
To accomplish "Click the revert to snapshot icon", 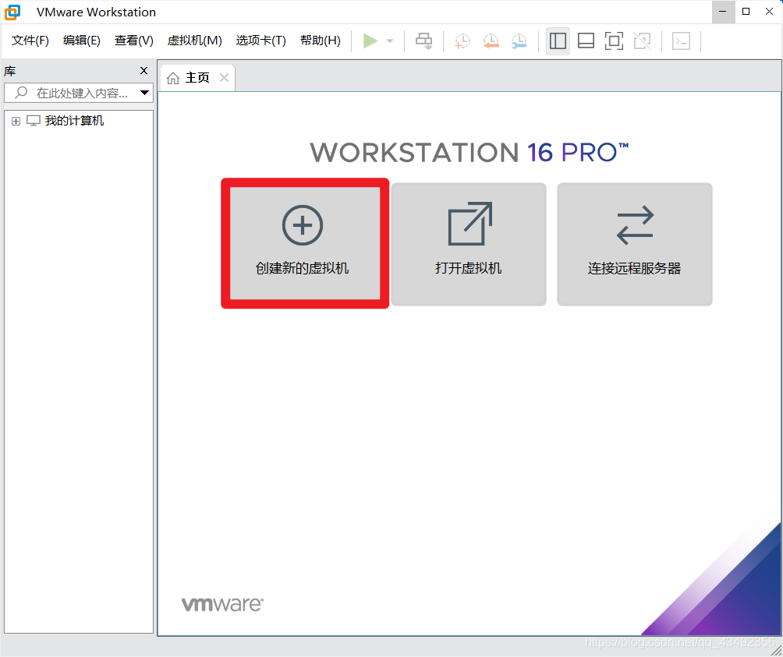I will [491, 41].
